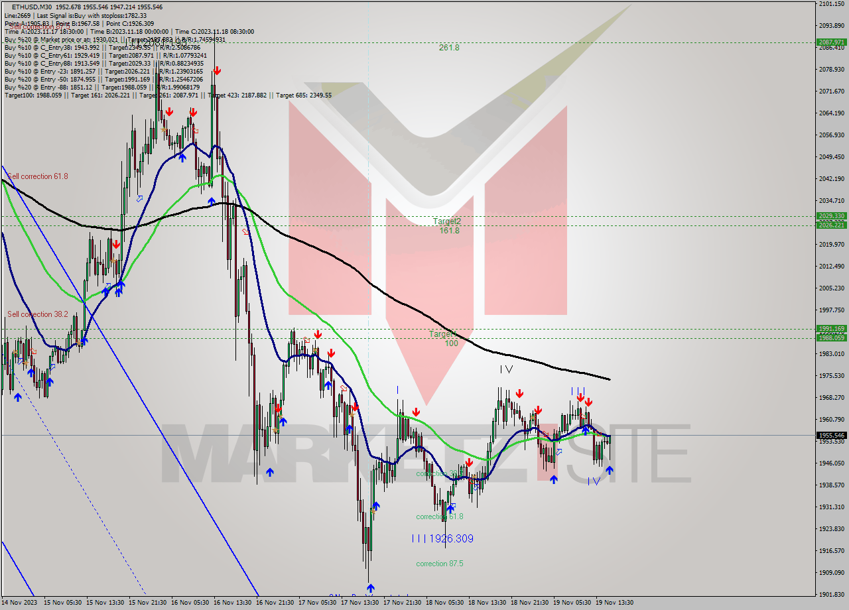Click the 'I I I 1926.309' wave label
The height and width of the screenshot is (610, 849).
tap(442, 538)
